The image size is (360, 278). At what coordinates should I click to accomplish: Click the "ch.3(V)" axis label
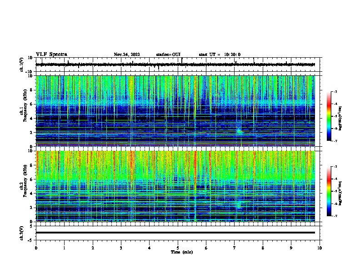point(22,233)
